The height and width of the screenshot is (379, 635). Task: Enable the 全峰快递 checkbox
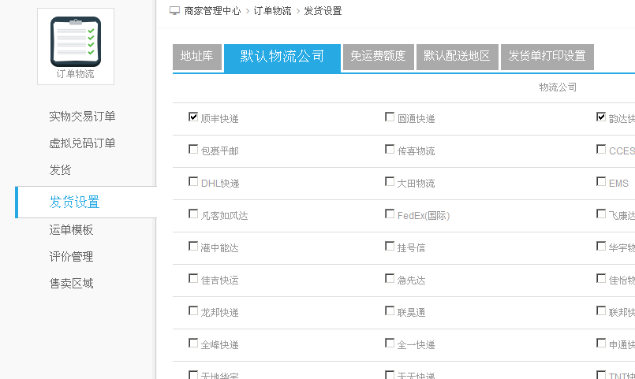click(x=193, y=344)
